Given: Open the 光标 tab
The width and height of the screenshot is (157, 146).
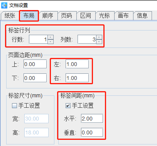Looking at the screenshot, I should [105, 16].
